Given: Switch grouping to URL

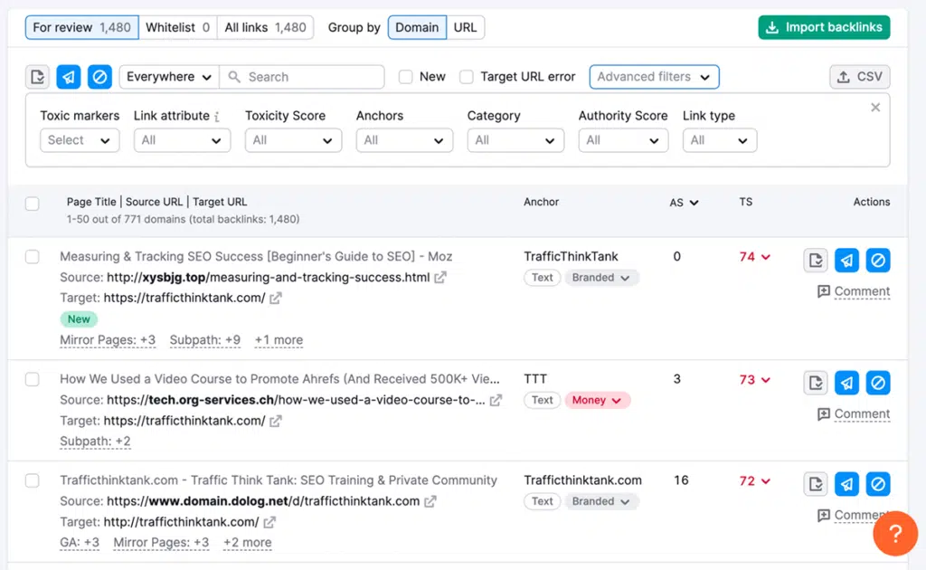Looking at the screenshot, I should 466,27.
